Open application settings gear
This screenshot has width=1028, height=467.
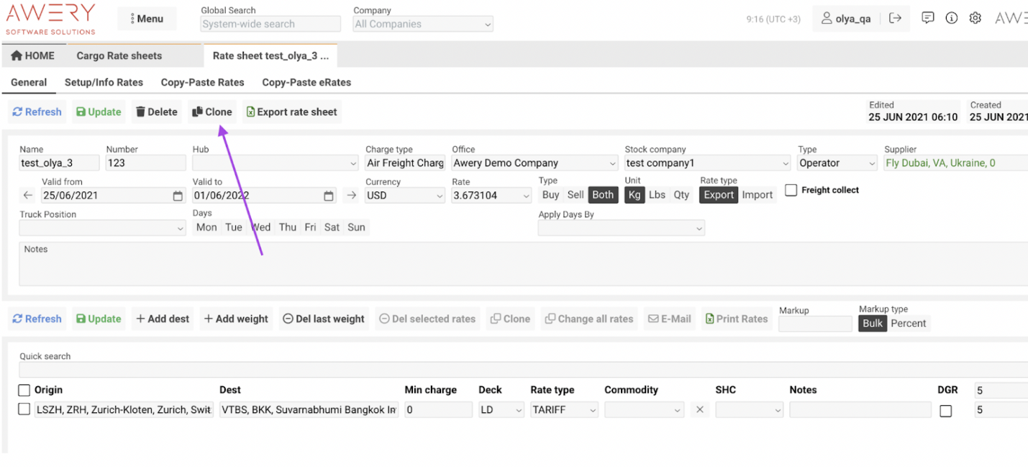pos(975,18)
